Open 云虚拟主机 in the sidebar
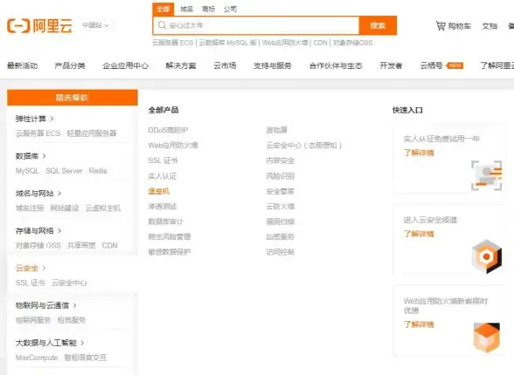514x375 pixels. click(102, 208)
